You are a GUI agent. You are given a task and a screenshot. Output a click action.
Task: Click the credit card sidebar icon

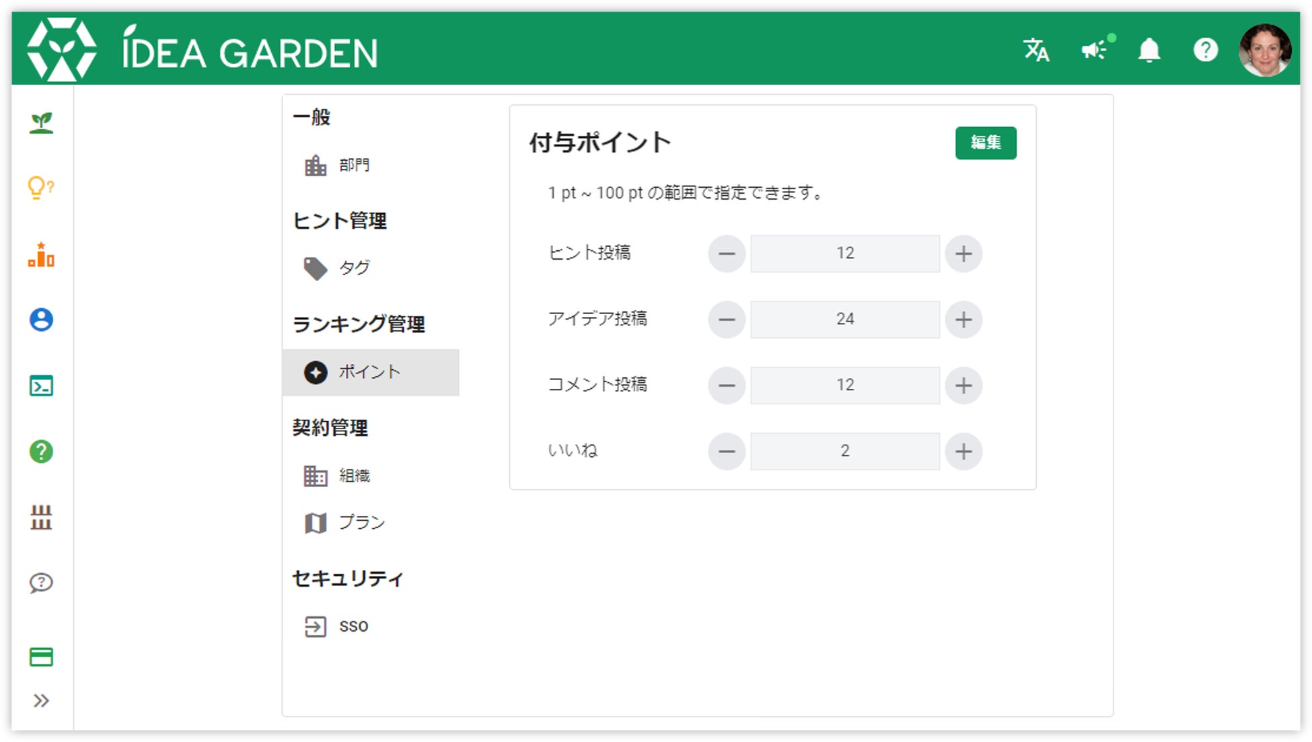click(x=41, y=657)
